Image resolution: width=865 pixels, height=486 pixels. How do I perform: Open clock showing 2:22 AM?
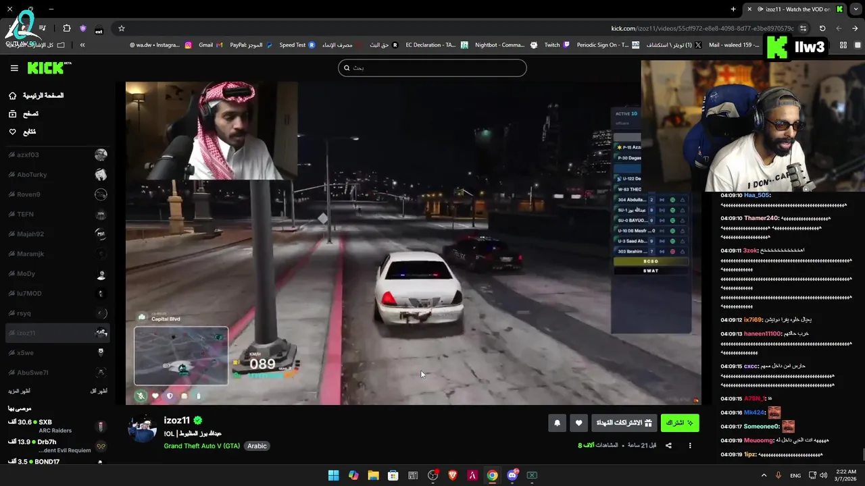pyautogui.click(x=845, y=475)
